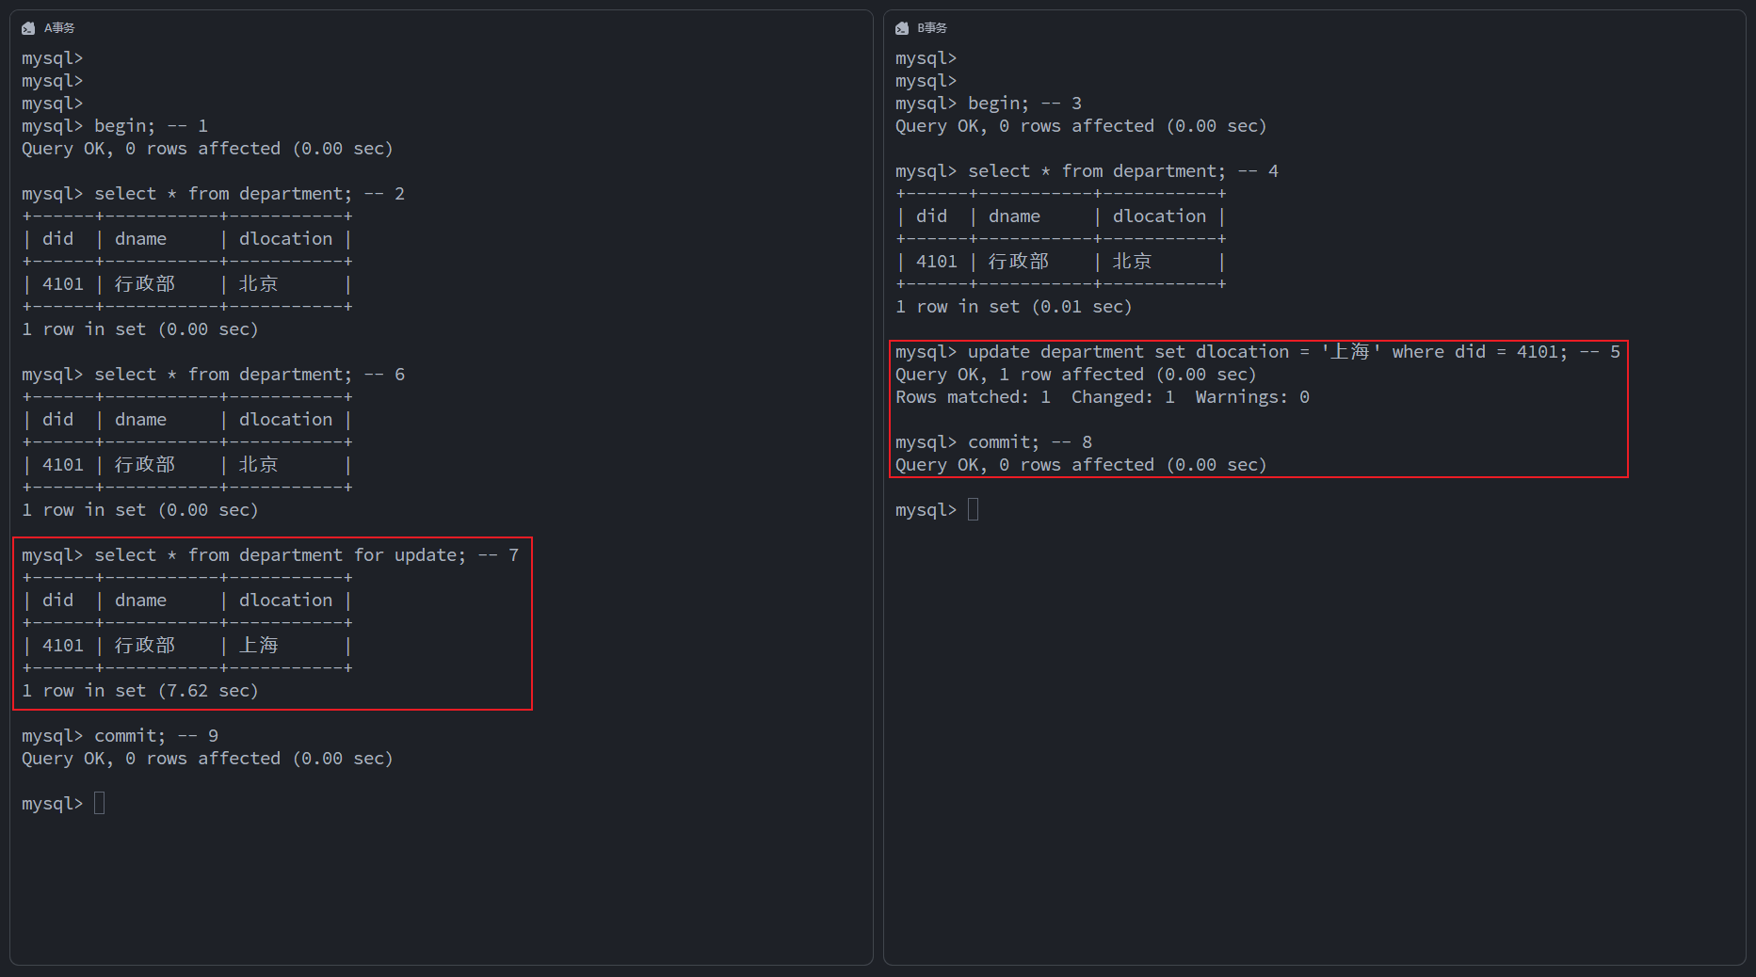Click the 'for update; -- 7' query line
The height and width of the screenshot is (977, 1756).
[x=305, y=555]
